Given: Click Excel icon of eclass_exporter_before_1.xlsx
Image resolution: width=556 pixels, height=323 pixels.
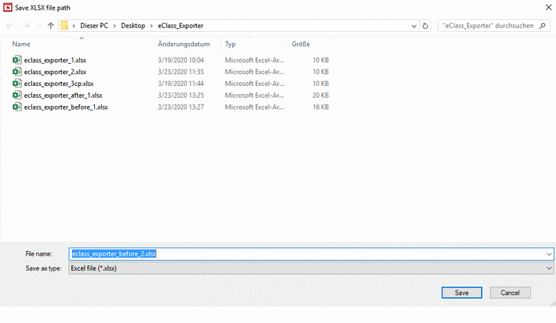Looking at the screenshot, I should [x=17, y=107].
